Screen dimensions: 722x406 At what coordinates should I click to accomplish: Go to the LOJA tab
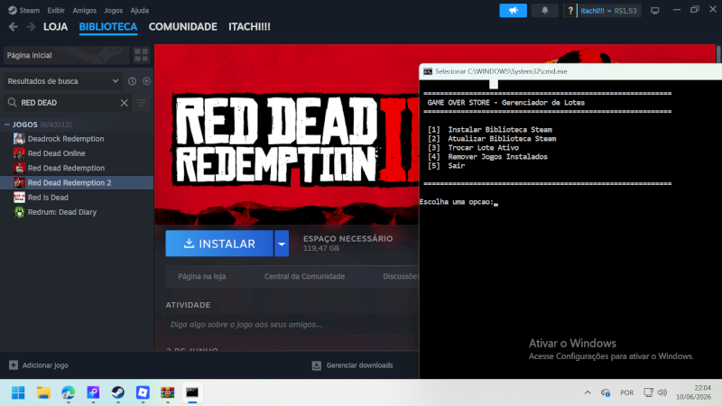(55, 27)
